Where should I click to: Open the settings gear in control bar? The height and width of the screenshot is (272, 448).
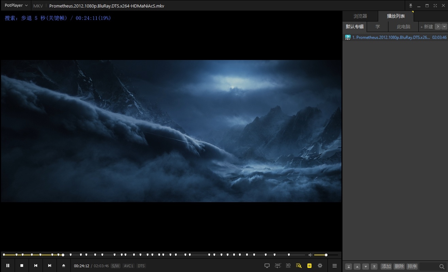(320, 266)
